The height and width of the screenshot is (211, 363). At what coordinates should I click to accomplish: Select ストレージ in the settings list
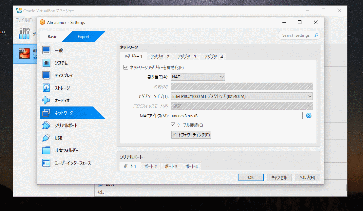coord(62,88)
